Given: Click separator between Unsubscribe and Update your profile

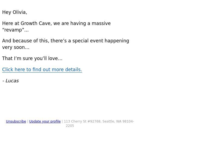Looking at the screenshot, I should click(28, 121).
